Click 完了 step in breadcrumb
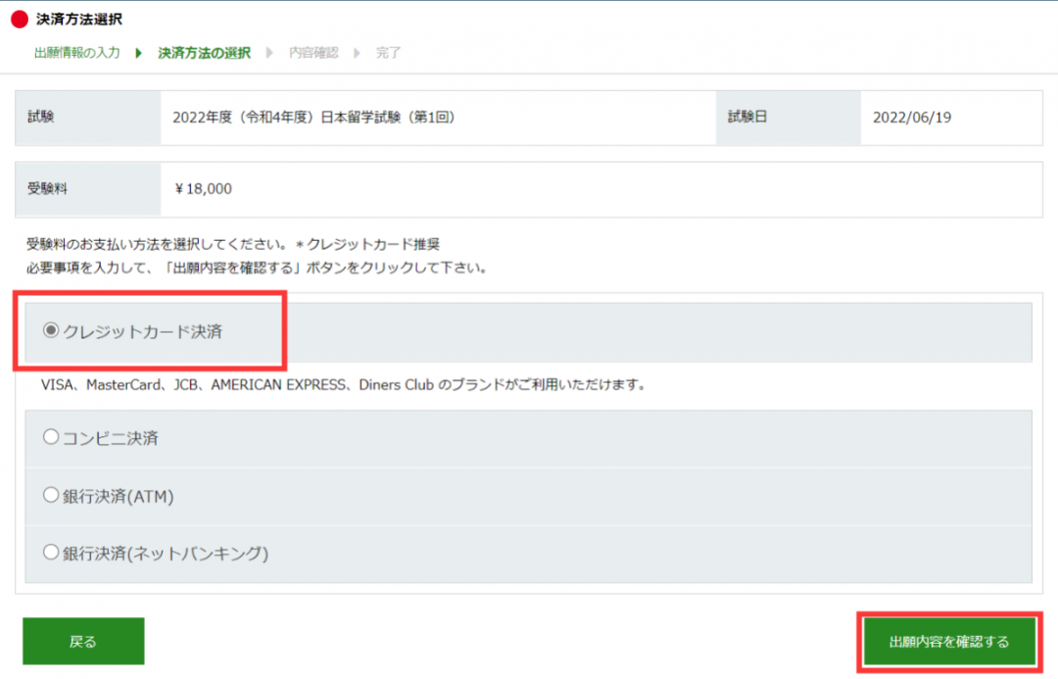Screen dimensions: 1058x679 click(389, 53)
